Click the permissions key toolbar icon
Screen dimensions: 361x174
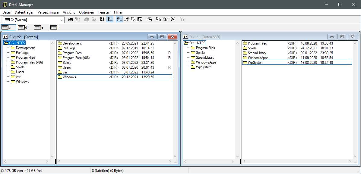182,19
